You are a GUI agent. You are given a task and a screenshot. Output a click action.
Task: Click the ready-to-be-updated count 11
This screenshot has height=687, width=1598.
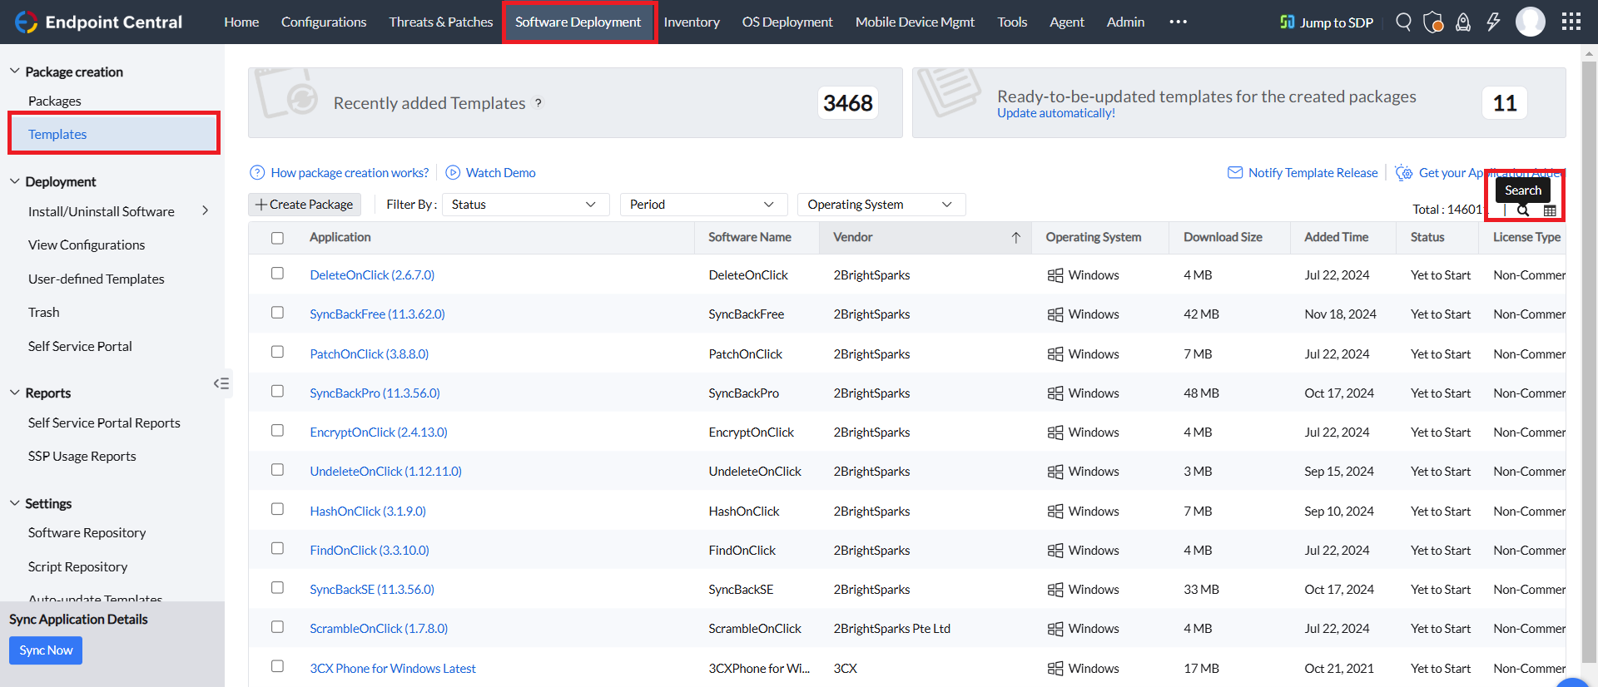1505,103
